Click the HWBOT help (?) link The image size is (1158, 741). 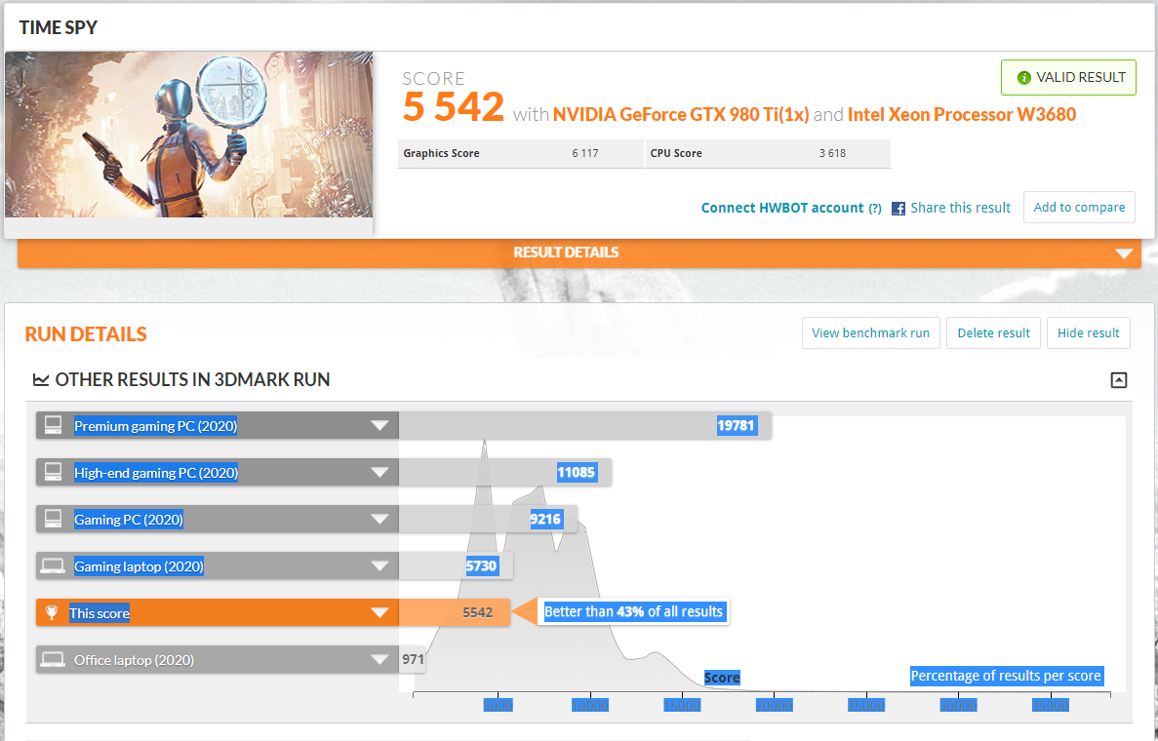[875, 209]
